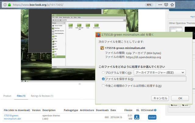Click the linux tag in sidebar
The height and width of the screenshot is (123, 195).
coord(174,105)
